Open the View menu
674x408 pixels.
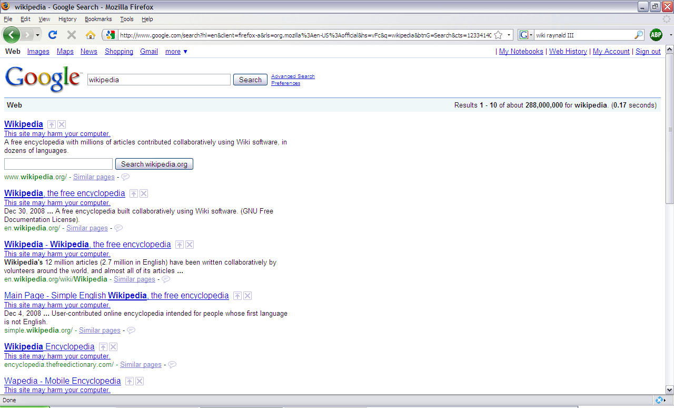[44, 19]
